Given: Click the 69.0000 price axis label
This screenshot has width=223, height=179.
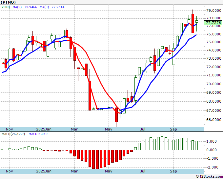Looking at the screenshot, I should [x=213, y=93].
